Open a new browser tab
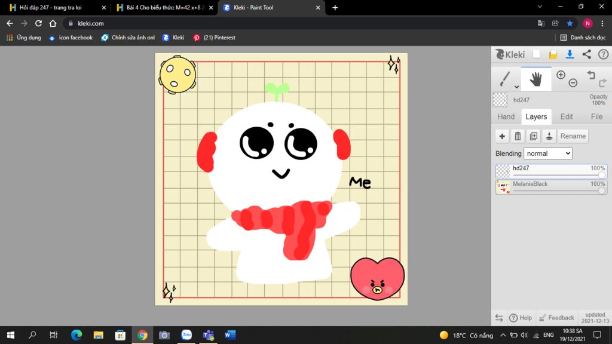 pos(335,7)
